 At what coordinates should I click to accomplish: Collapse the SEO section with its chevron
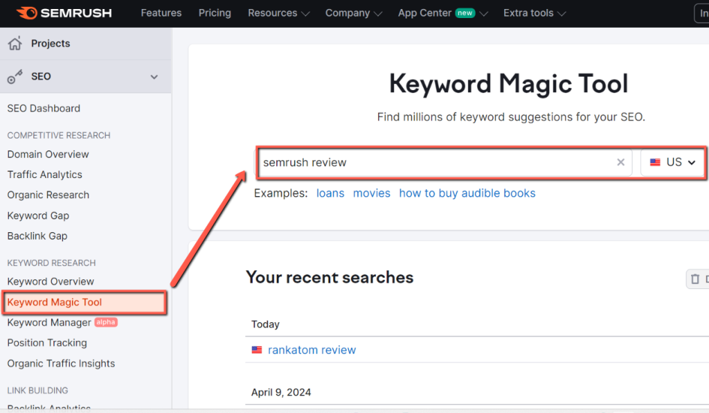coord(155,77)
